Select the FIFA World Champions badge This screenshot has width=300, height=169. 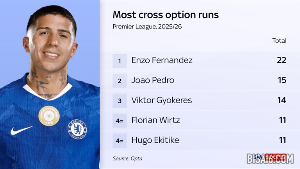(49, 116)
